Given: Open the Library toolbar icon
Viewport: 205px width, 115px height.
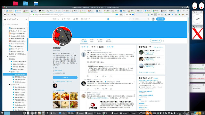Looking at the screenshot, I should (x=152, y=15).
